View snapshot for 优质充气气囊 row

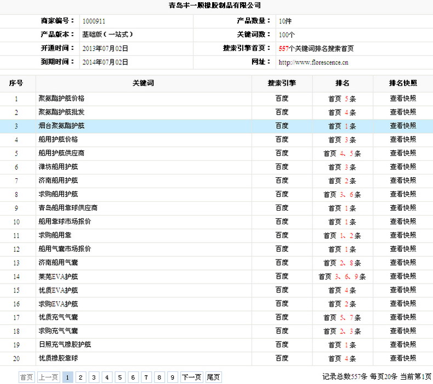click(403, 318)
